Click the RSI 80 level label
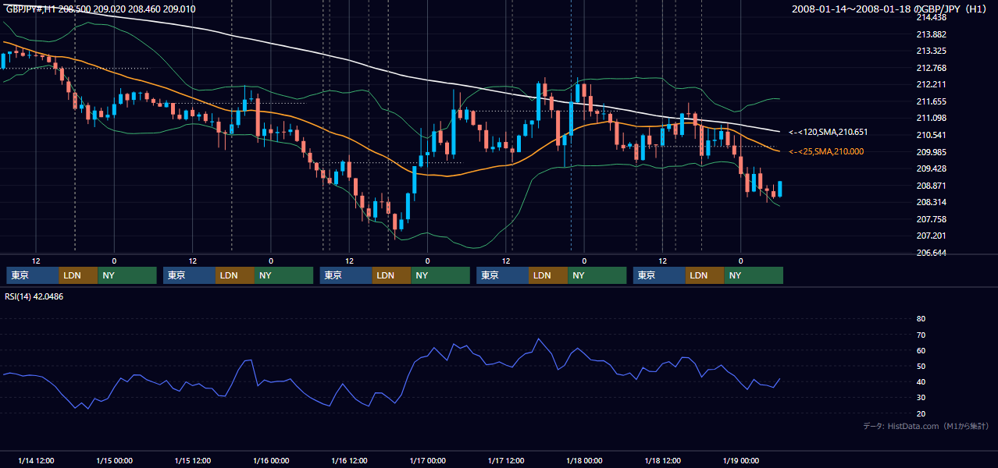This screenshot has width=998, height=468. pos(921,319)
